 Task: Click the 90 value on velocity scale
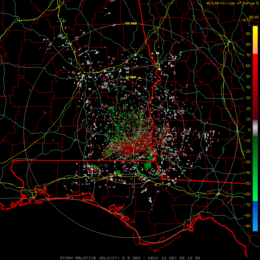tap(248, 34)
